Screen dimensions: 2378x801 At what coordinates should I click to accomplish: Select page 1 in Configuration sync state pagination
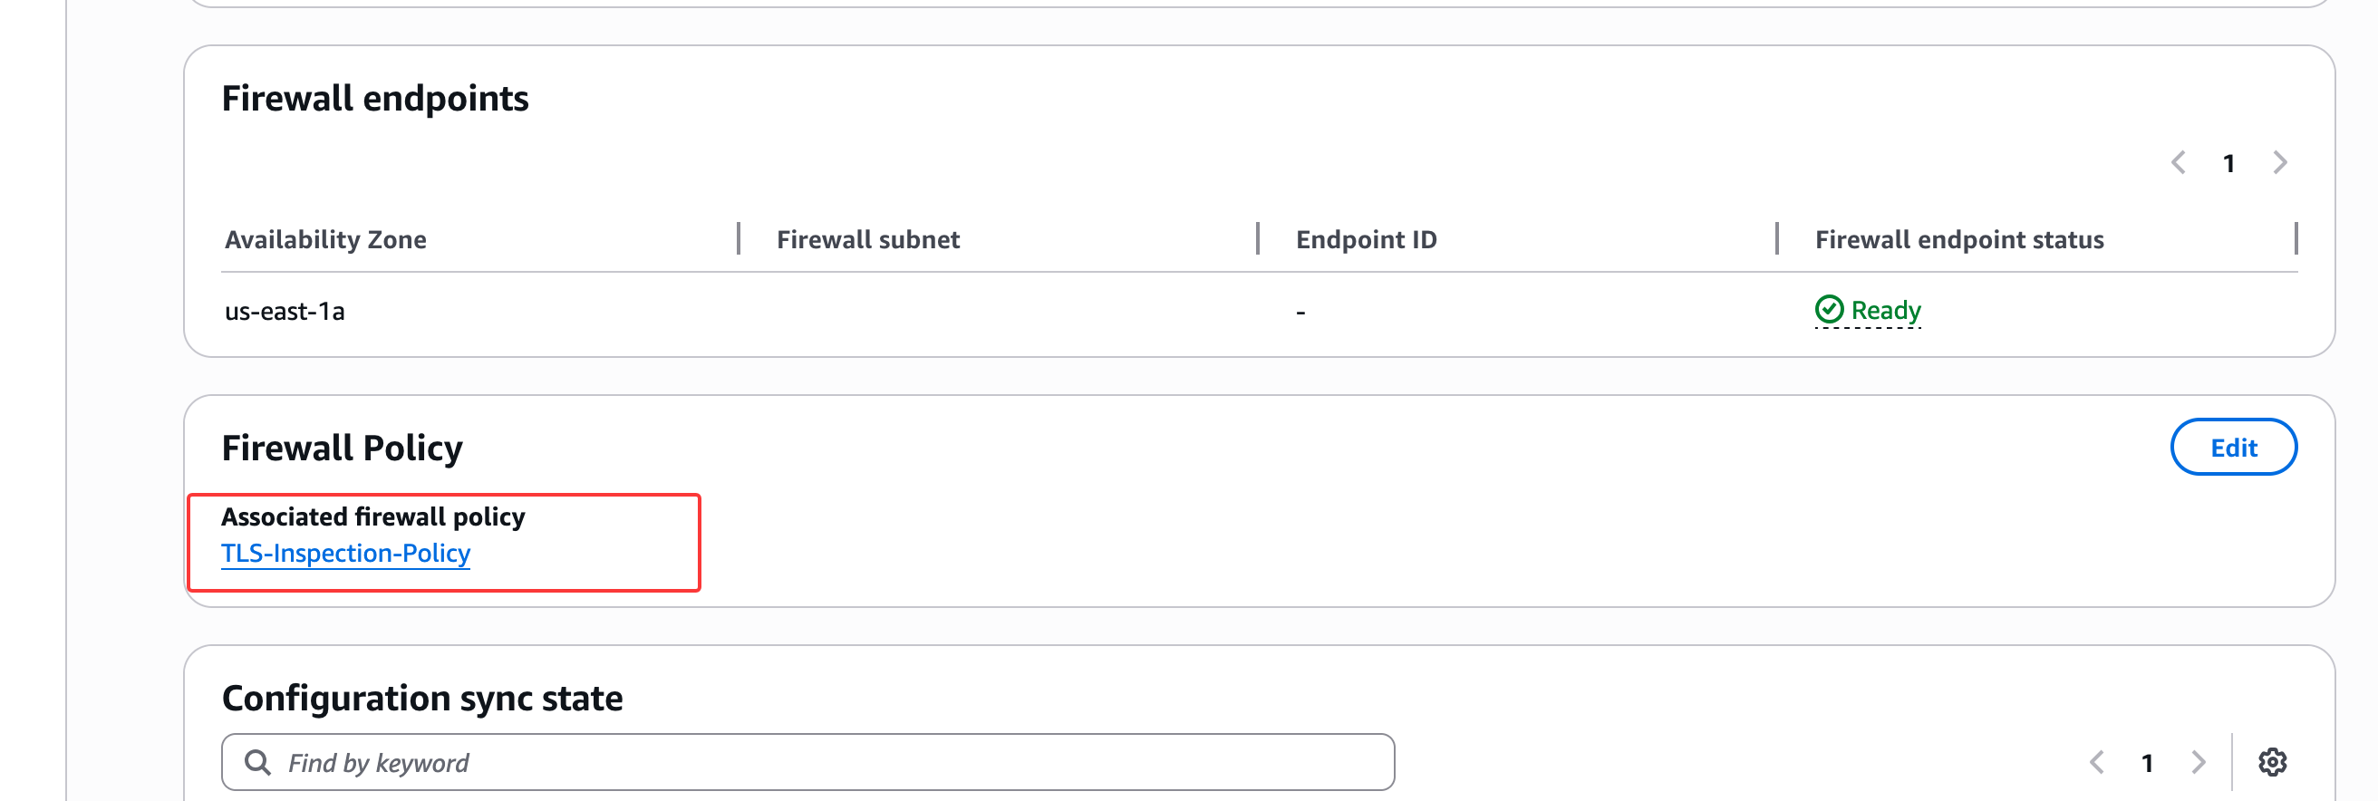pyautogui.click(x=2147, y=763)
